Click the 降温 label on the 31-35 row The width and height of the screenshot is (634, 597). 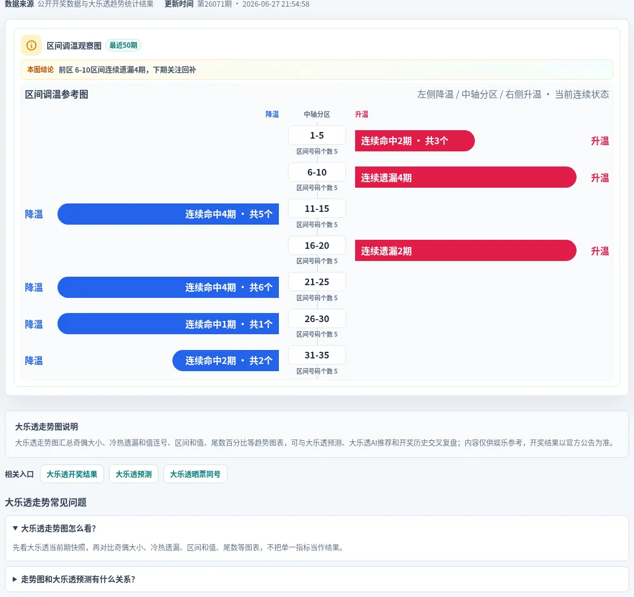point(34,361)
